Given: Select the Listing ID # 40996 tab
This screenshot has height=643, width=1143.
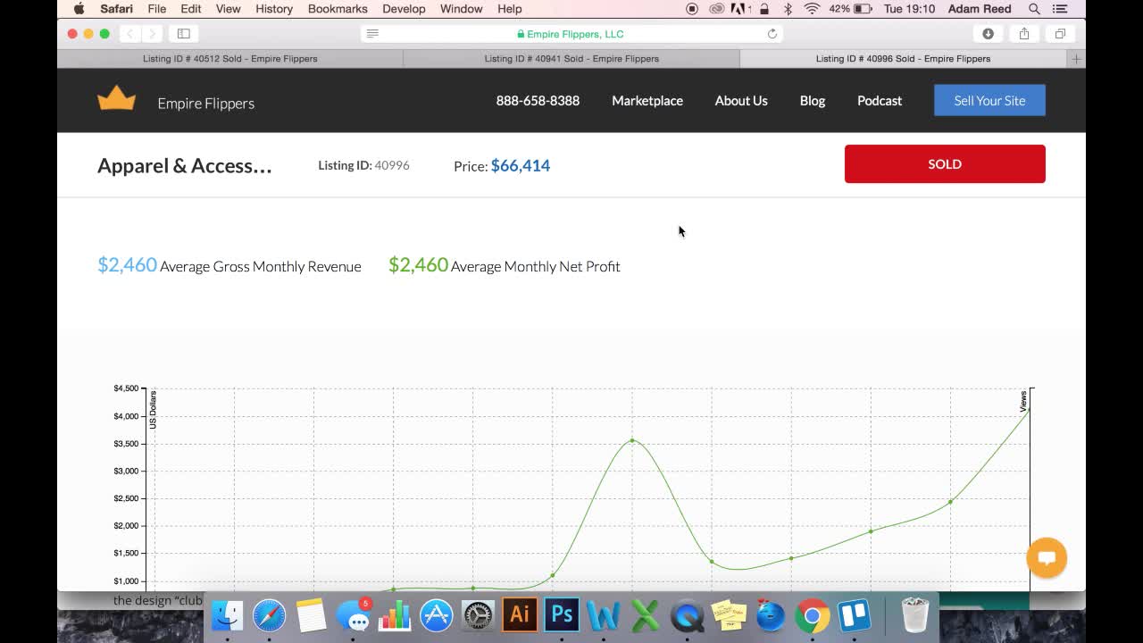Looking at the screenshot, I should (x=903, y=59).
